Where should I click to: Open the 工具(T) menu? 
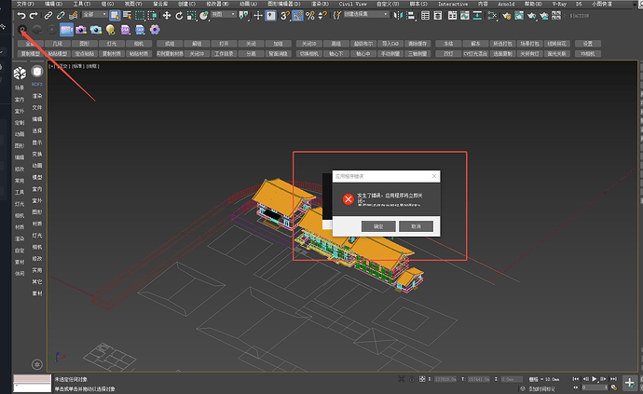(x=82, y=4)
